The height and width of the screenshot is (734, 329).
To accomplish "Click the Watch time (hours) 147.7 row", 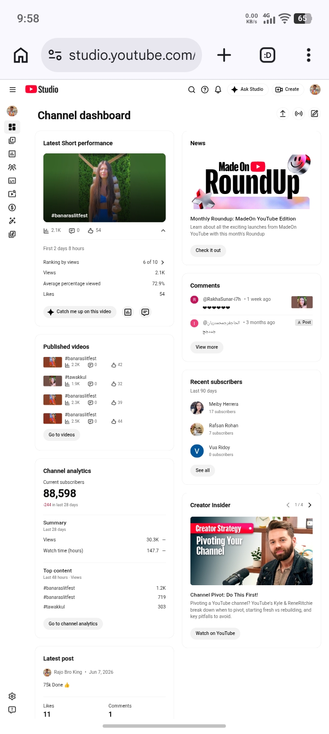I will point(105,551).
